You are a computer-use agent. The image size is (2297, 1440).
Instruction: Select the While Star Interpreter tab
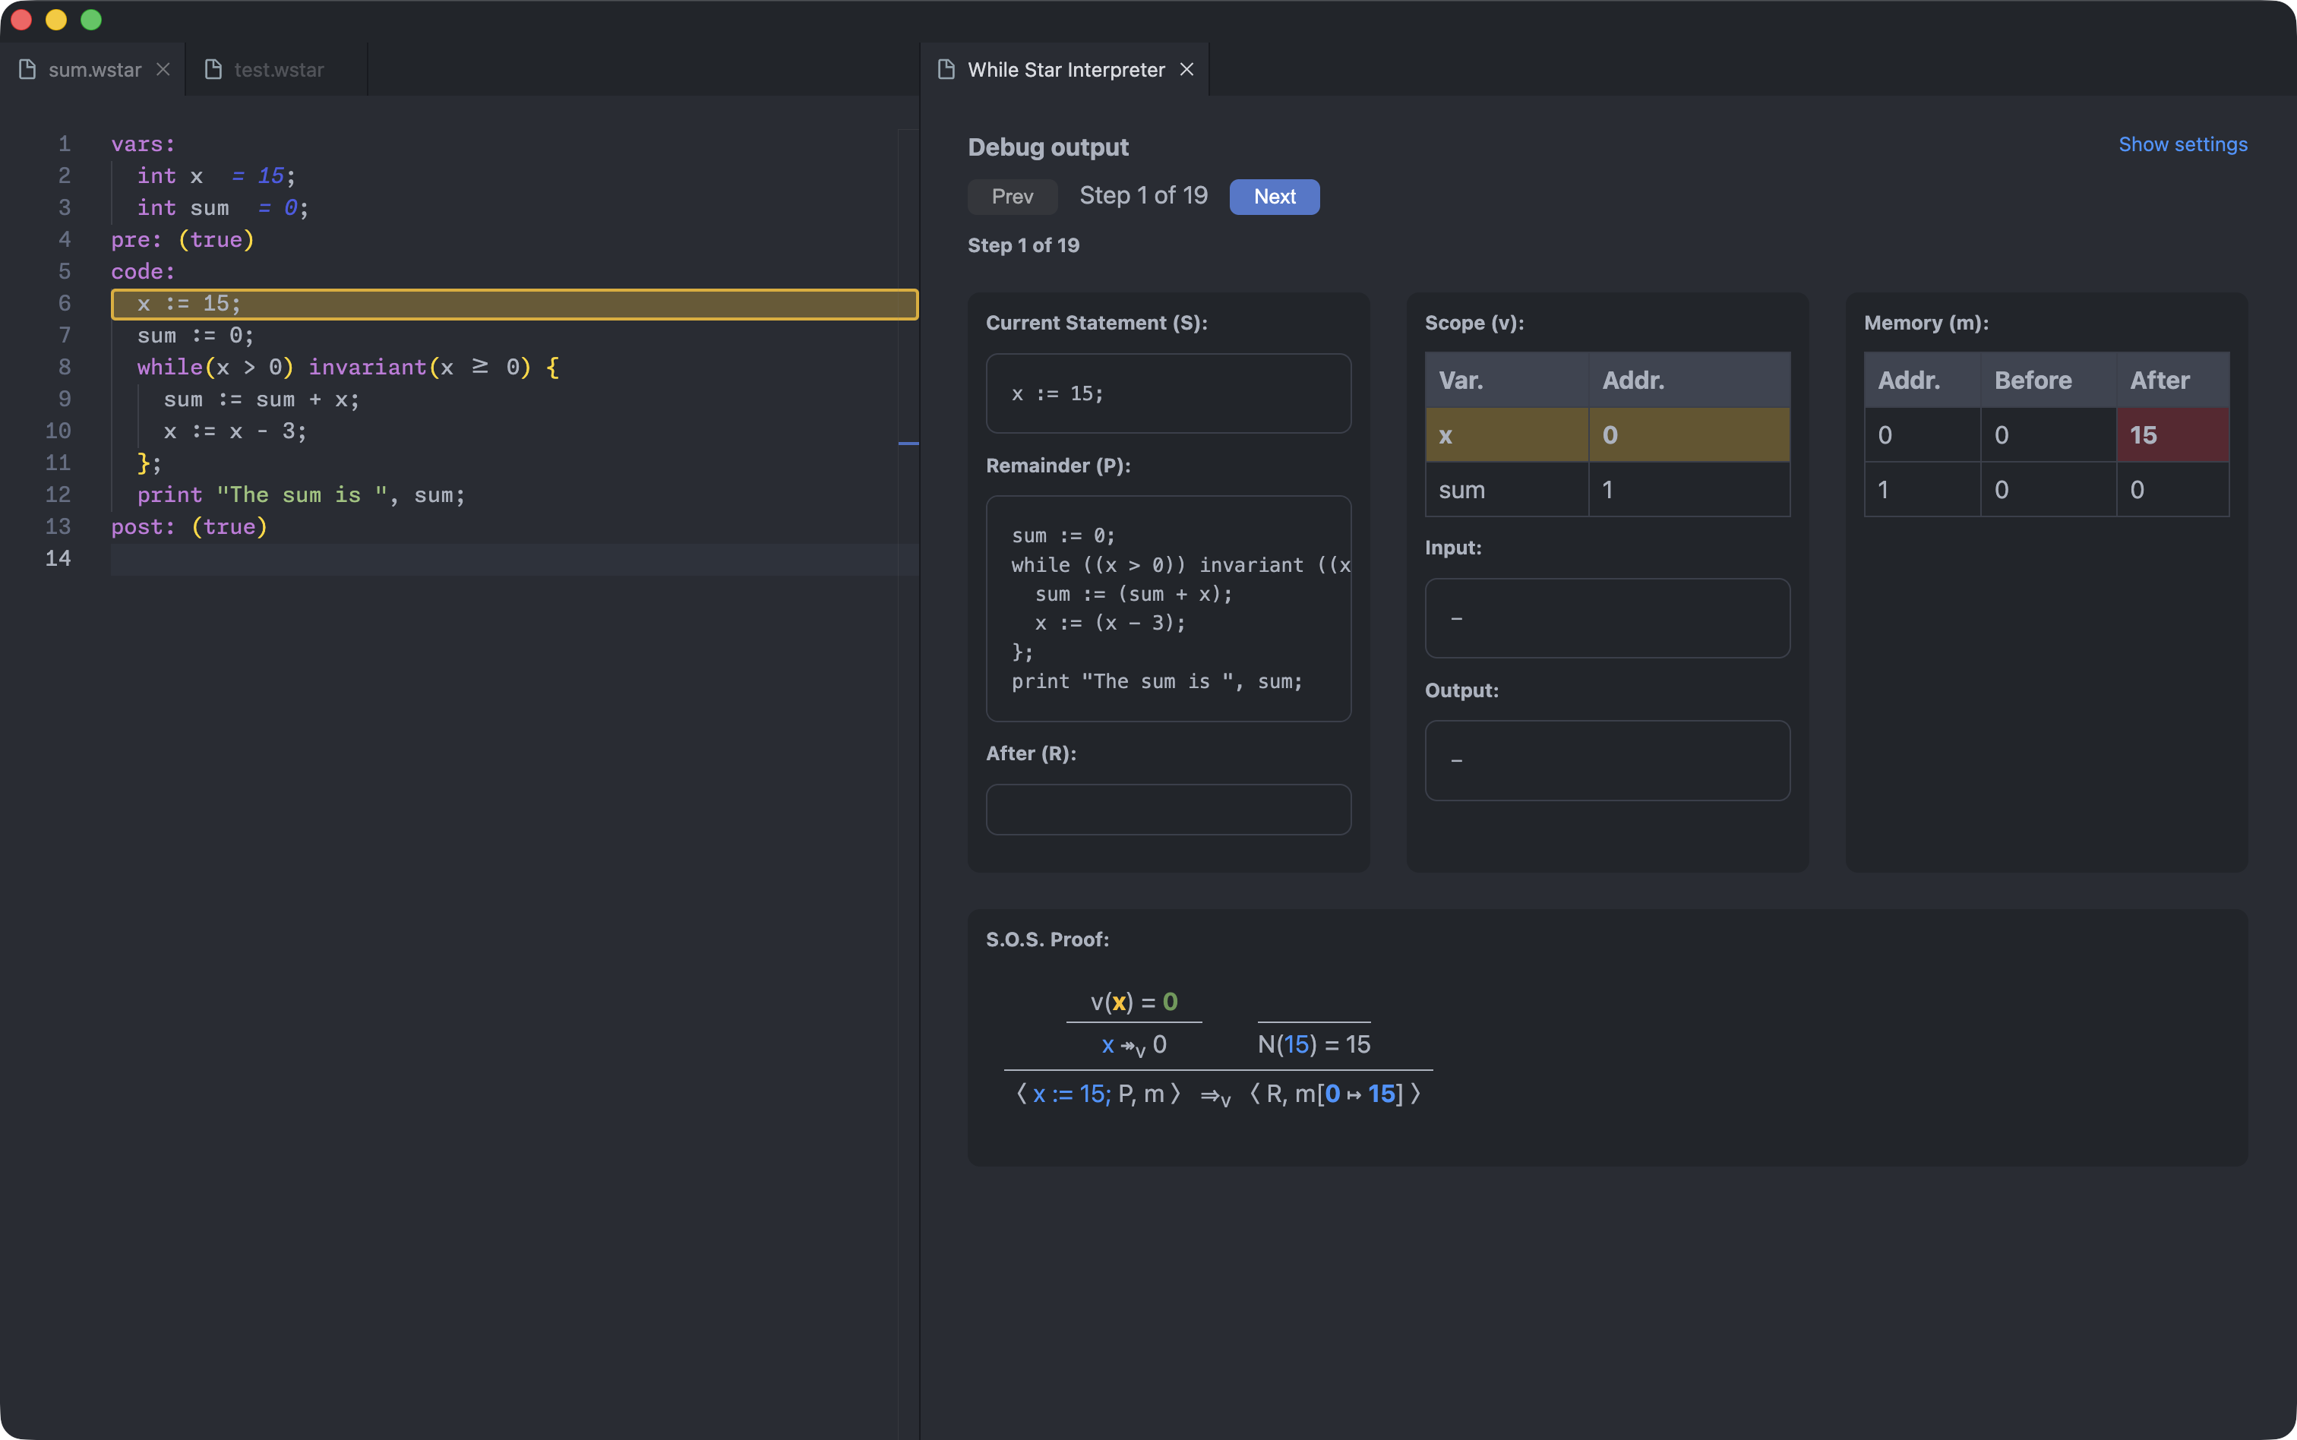[x=1065, y=70]
